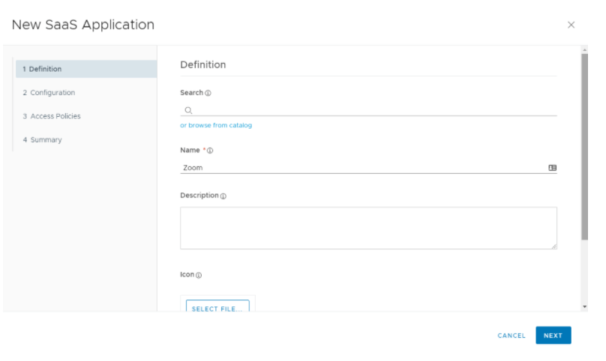Click the autofill card icon in Name field
The image size is (606, 361).
[x=552, y=168]
